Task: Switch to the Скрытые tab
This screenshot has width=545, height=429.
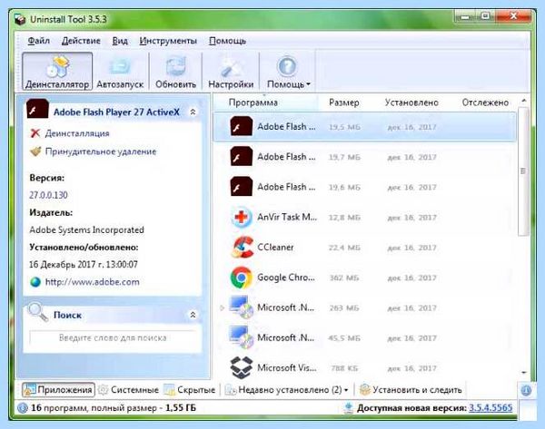Action: [x=190, y=390]
